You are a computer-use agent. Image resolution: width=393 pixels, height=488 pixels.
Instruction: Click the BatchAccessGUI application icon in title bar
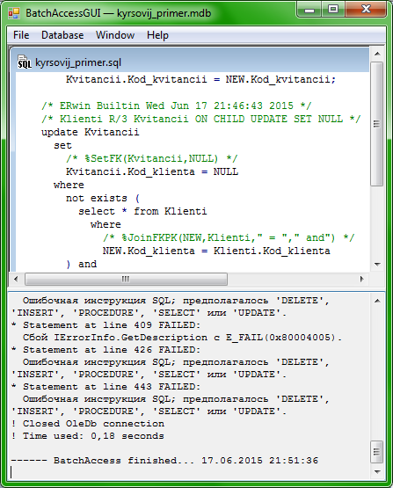tap(14, 13)
